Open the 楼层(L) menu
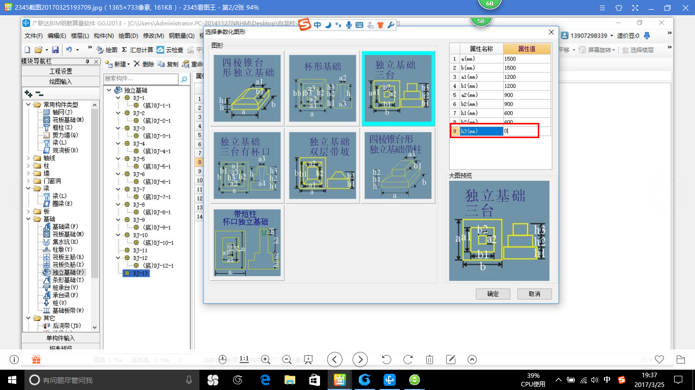The height and width of the screenshot is (390, 695). coord(80,36)
